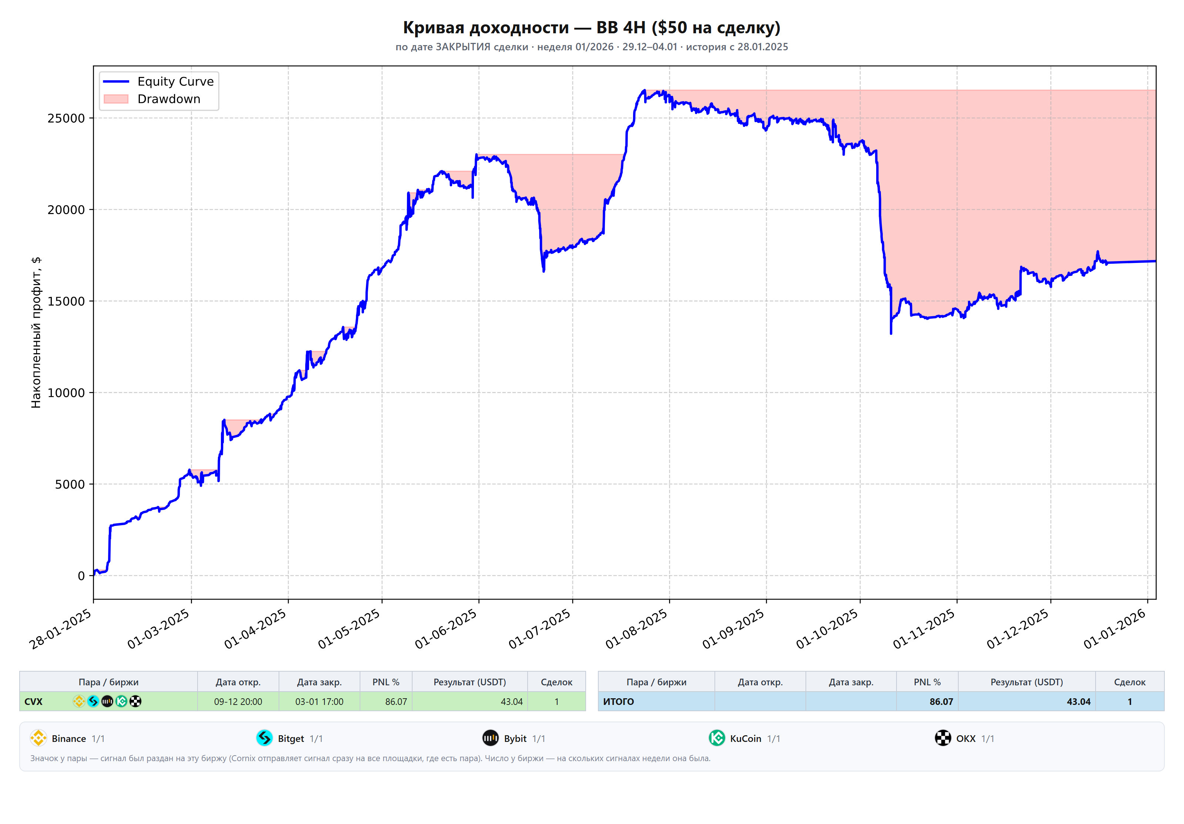Image resolution: width=1184 pixels, height=824 pixels.
Task: Click the Bitget icon in the legend
Action: click(x=265, y=738)
